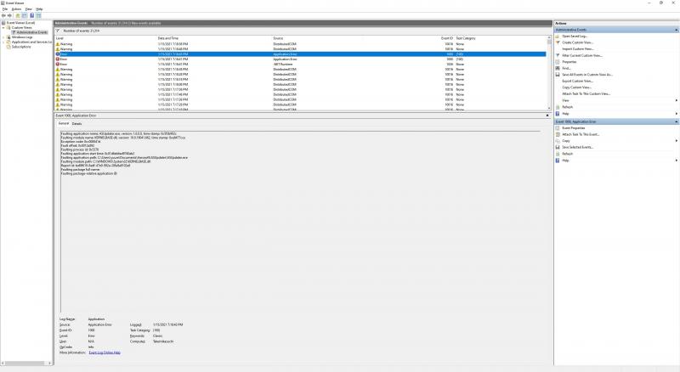This screenshot has height=372, width=680.
Task: Click the Create Custom View funnel icon
Action: pos(558,42)
